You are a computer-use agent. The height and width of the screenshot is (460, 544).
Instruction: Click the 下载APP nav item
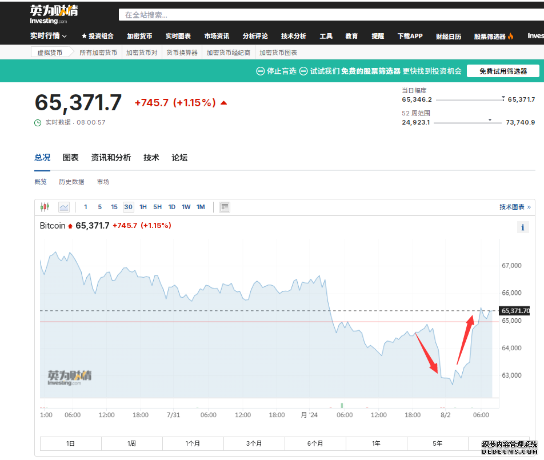[410, 36]
